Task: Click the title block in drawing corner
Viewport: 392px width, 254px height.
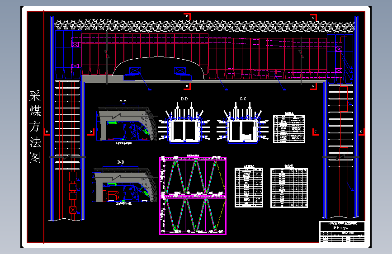Action: (342, 232)
